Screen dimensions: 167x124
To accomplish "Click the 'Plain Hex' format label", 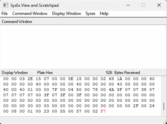I will [x=45, y=73].
